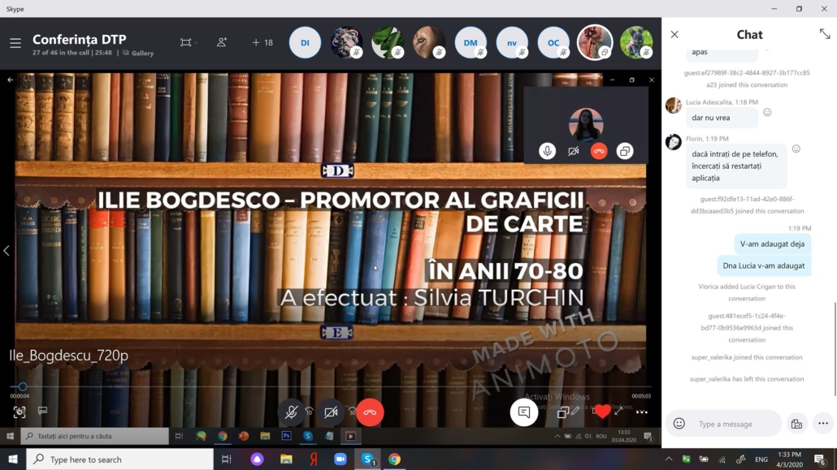Click the add people to call icon

point(222,43)
